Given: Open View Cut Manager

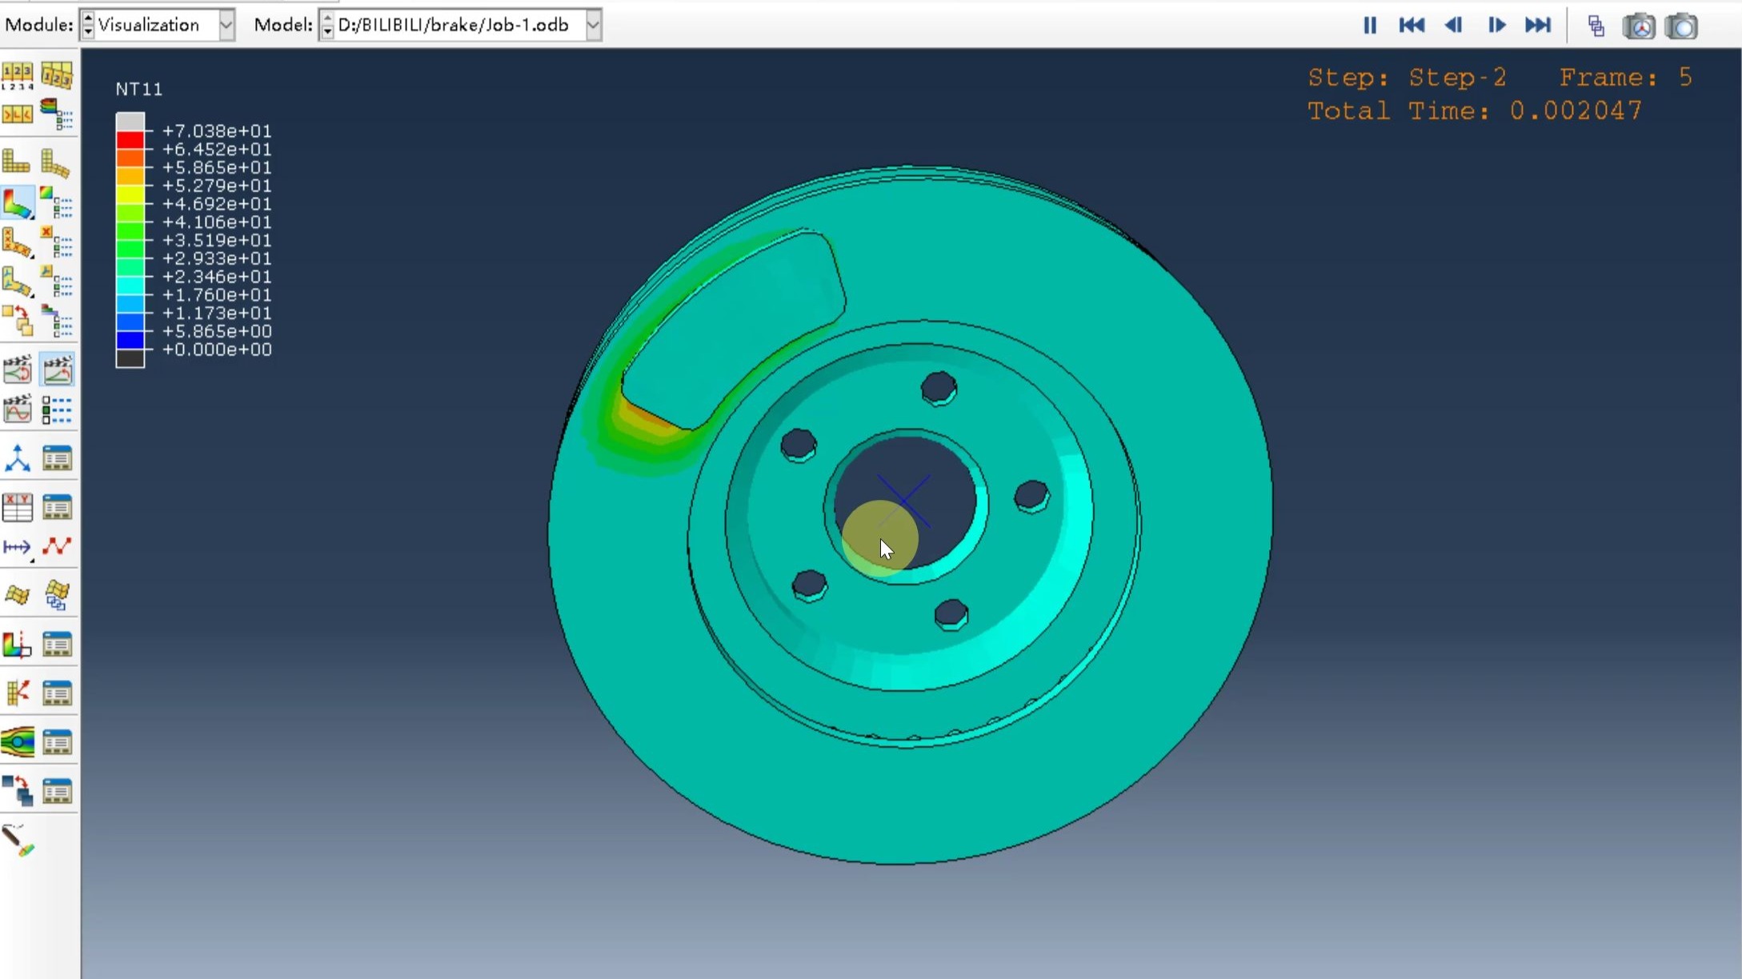Looking at the screenshot, I should pos(57,645).
